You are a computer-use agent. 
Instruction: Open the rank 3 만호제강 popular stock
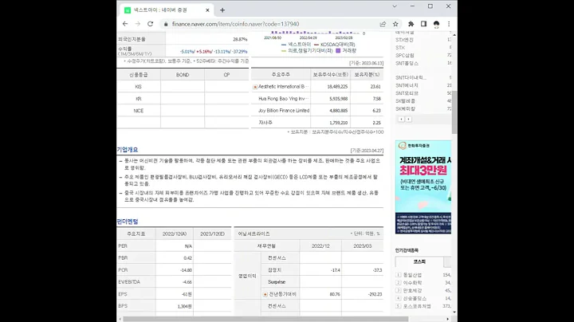pos(412,291)
